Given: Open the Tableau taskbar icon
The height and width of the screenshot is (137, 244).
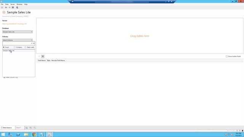Looking at the screenshot, I should point(50,134).
